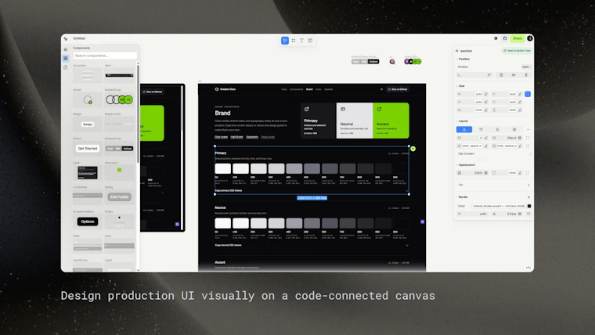
Task: Select the horizontal wrap layout icon
Action: [x=481, y=129]
